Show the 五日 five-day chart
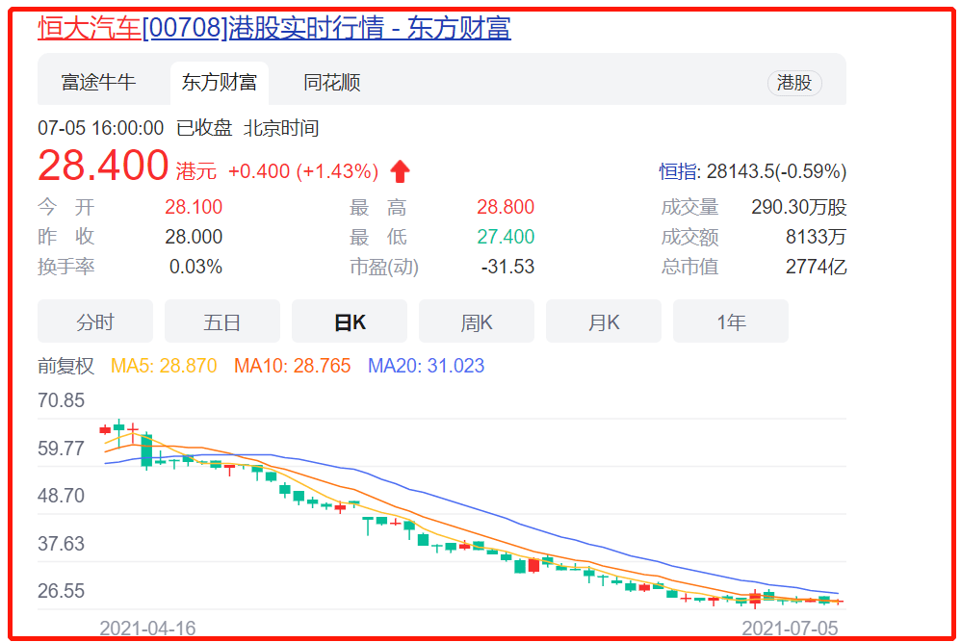 [221, 321]
